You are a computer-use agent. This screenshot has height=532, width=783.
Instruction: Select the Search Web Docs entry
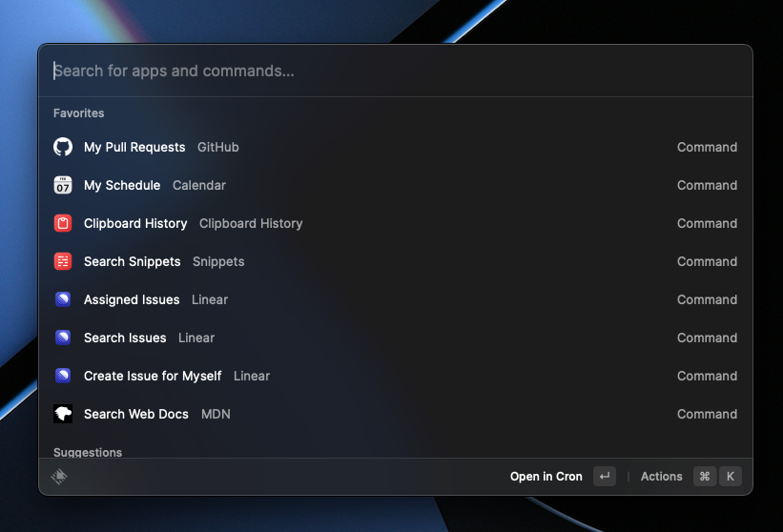coord(136,414)
